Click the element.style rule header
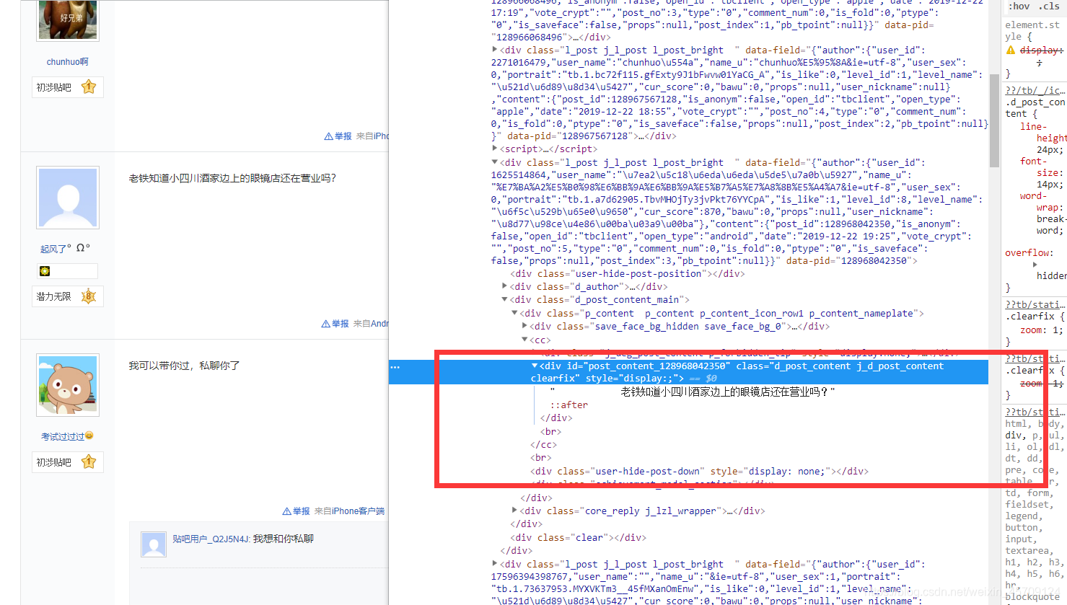This screenshot has width=1067, height=605. click(1032, 30)
